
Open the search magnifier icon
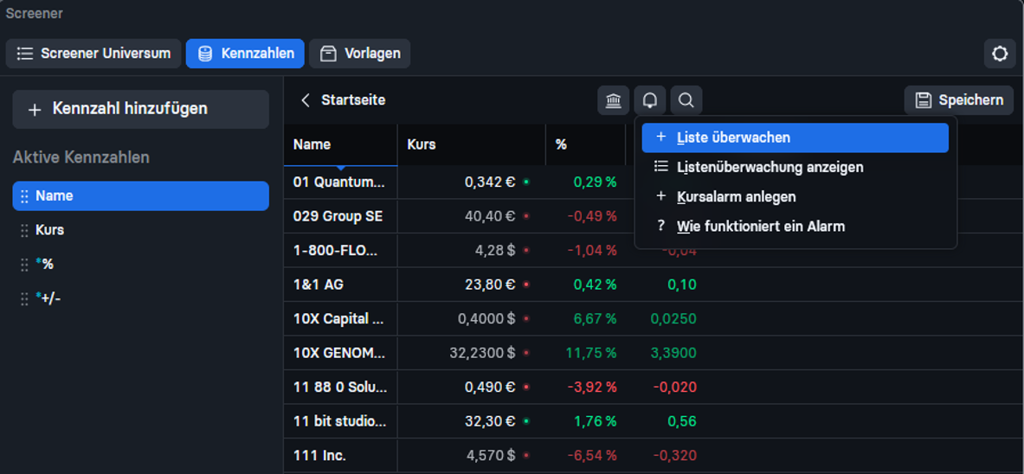(x=686, y=99)
